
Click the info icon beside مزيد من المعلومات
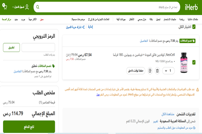click(194, 128)
